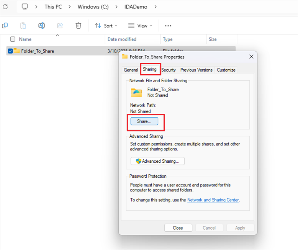The width and height of the screenshot is (298, 250).
Task: Open the Customize tab
Action: point(226,70)
